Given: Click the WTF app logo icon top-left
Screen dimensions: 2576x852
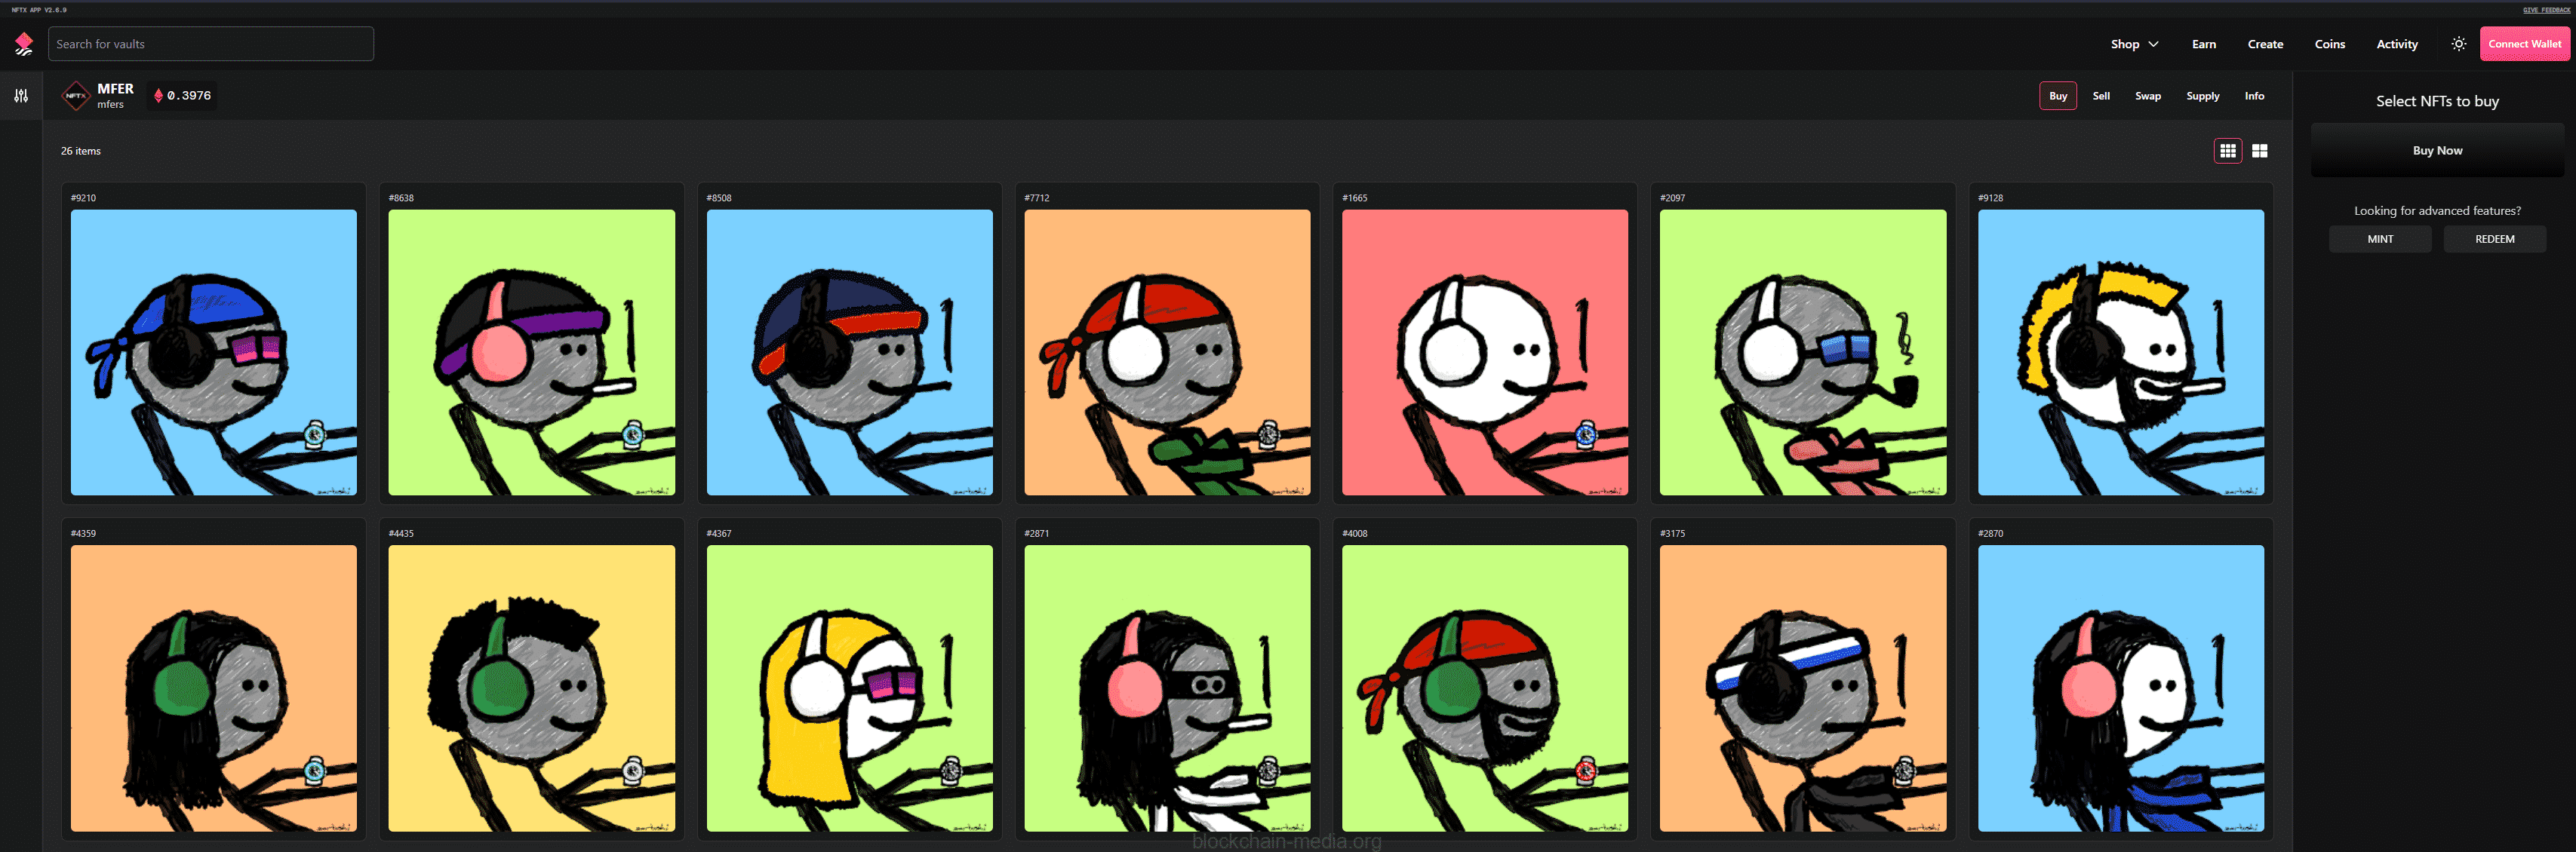Looking at the screenshot, I should tap(23, 43).
